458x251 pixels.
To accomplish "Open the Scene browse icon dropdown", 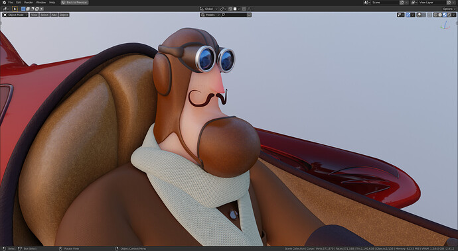I will pyautogui.click(x=367, y=3).
